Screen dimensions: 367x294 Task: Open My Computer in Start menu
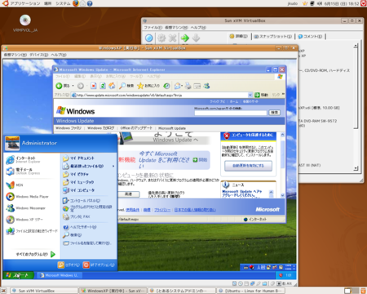point(79,190)
